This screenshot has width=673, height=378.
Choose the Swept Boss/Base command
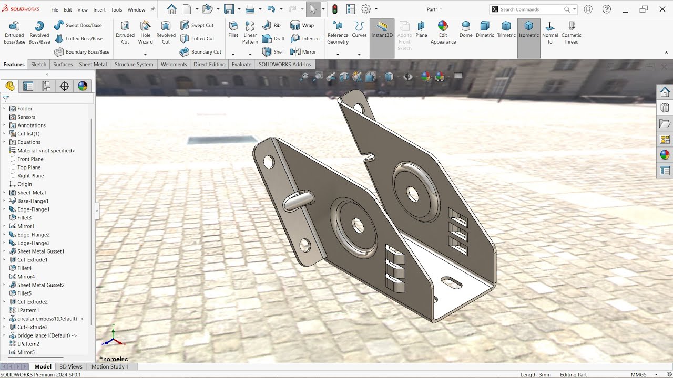tap(78, 25)
